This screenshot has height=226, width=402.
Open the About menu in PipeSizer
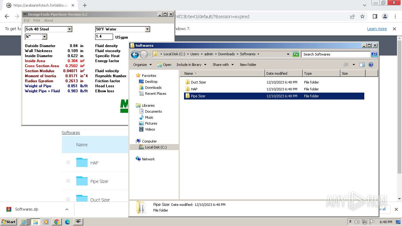(x=48, y=20)
